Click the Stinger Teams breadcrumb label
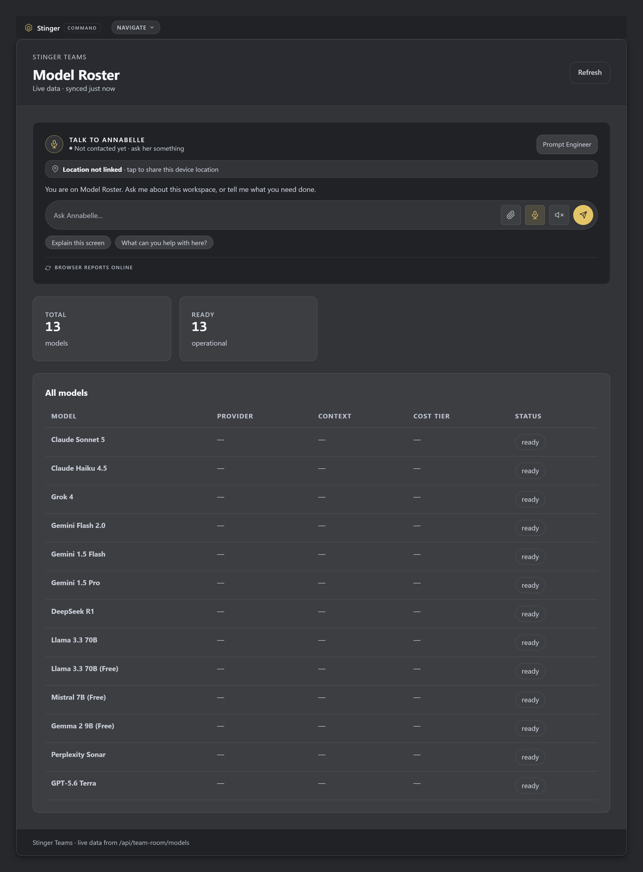The width and height of the screenshot is (643, 872). [x=60, y=57]
